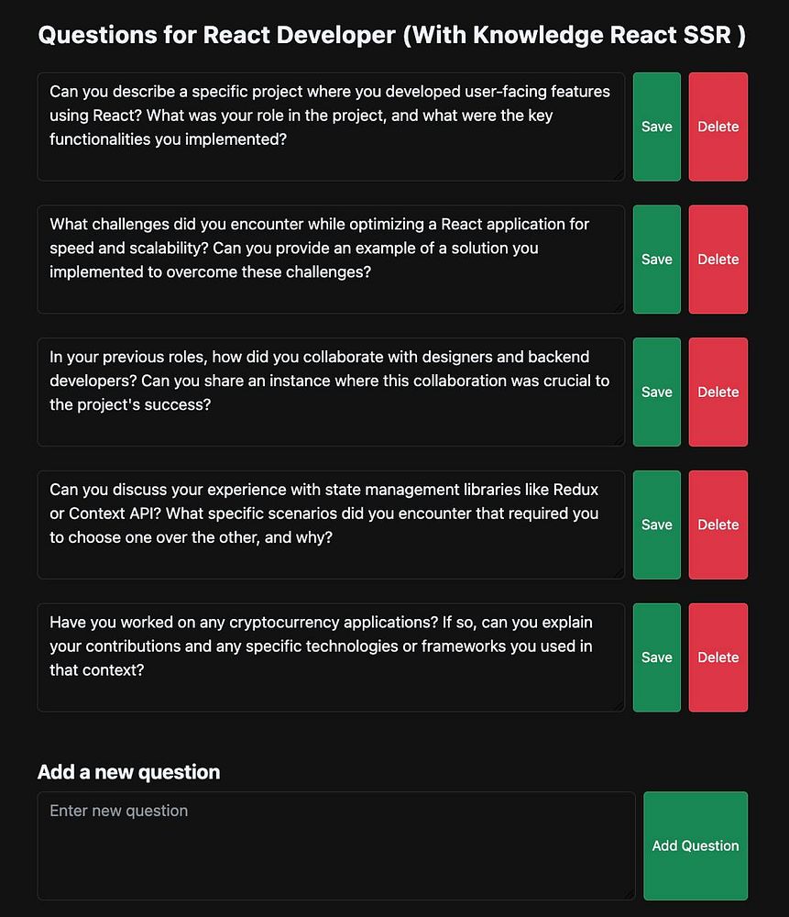Delete the speed and scalability question
Viewport: 789px width, 917px height.
[x=718, y=260]
